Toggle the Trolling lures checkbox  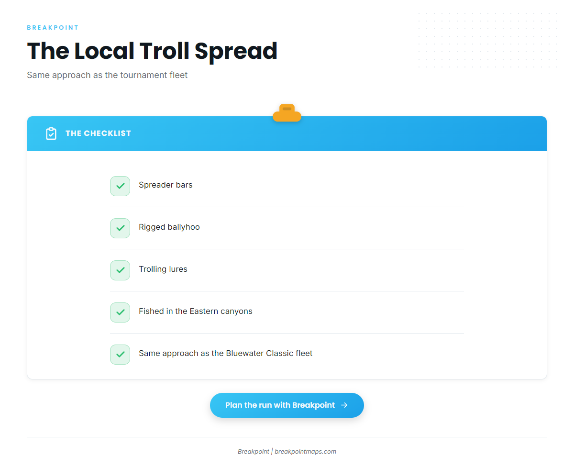coord(120,270)
